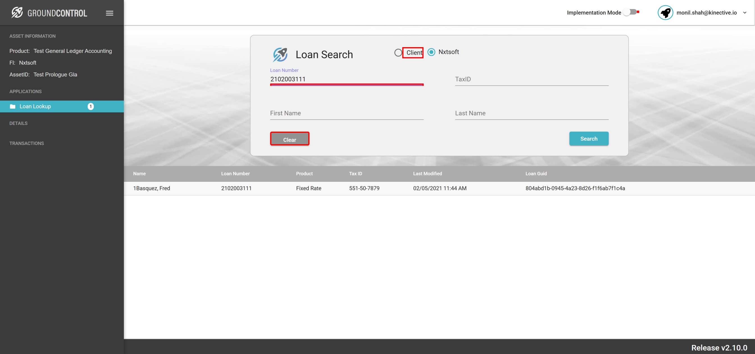
Task: Select the Client radio button
Action: click(x=398, y=53)
